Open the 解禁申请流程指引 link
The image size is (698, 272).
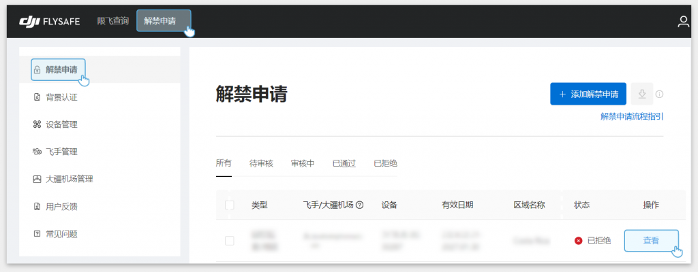coord(632,116)
